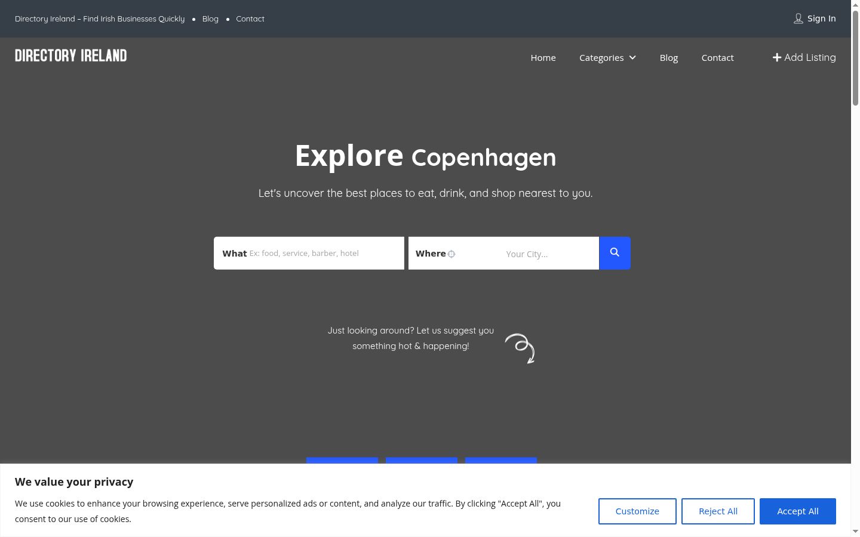The height and width of the screenshot is (537, 860).
Task: Expand the Categories dropdown chevron
Action: (x=632, y=57)
